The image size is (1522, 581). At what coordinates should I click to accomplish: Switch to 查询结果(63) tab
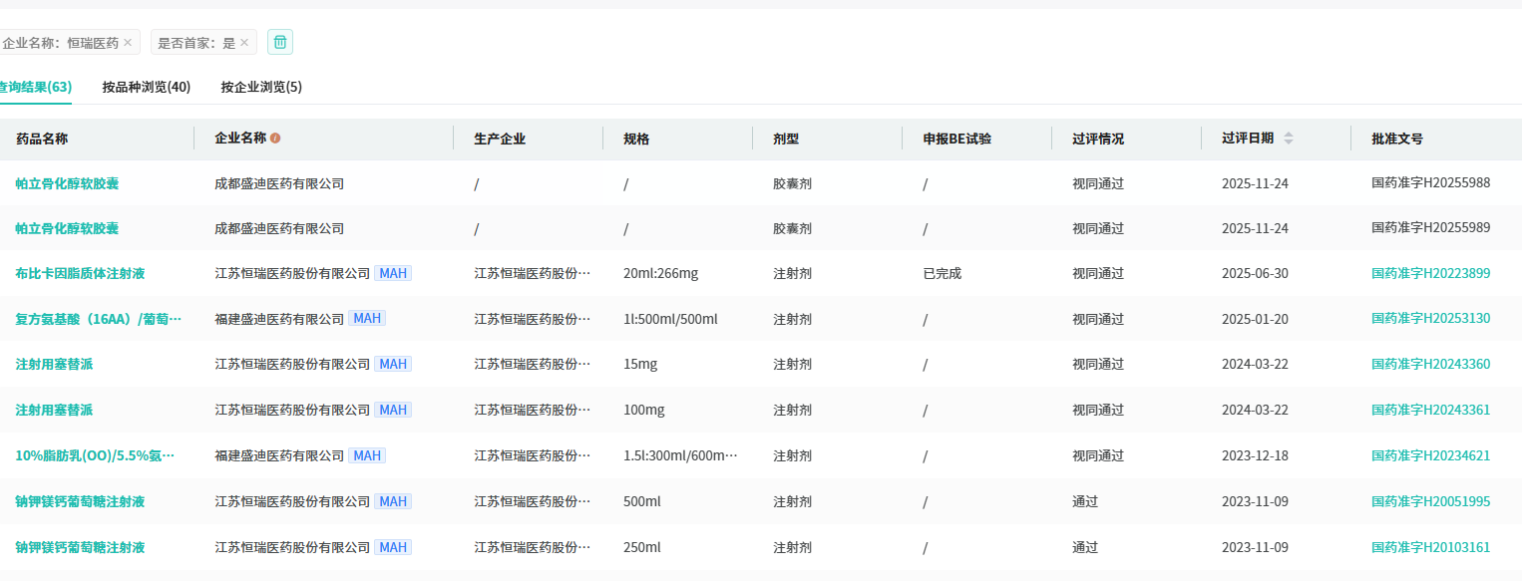[x=34, y=87]
